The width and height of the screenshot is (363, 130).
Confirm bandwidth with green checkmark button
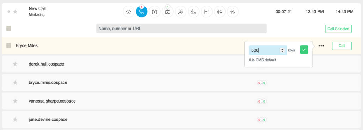pyautogui.click(x=304, y=50)
